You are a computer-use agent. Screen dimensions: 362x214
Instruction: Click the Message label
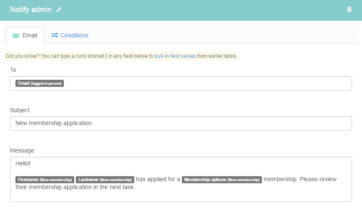tap(22, 150)
